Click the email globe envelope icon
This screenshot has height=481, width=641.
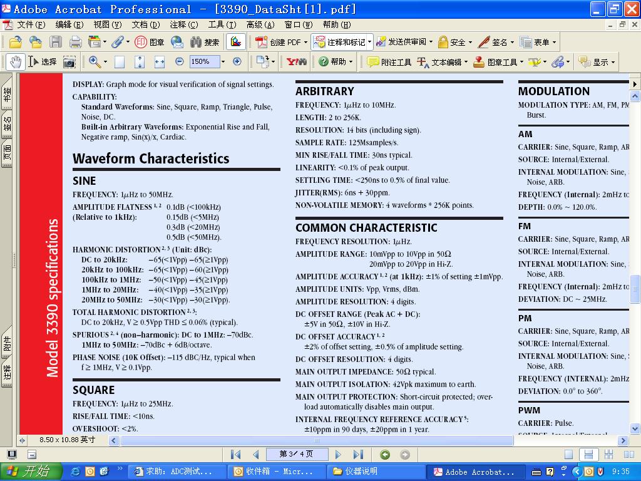[x=177, y=42]
